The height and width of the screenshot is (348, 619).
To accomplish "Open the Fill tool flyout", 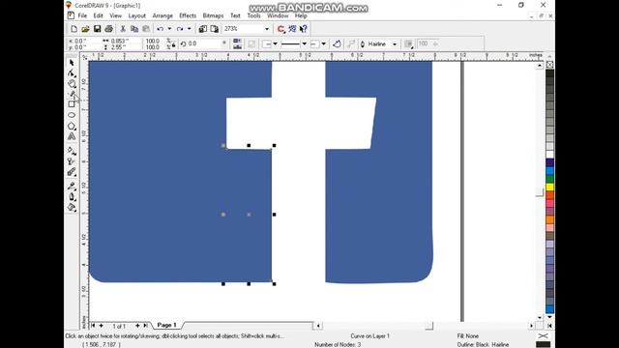I will tap(72, 207).
